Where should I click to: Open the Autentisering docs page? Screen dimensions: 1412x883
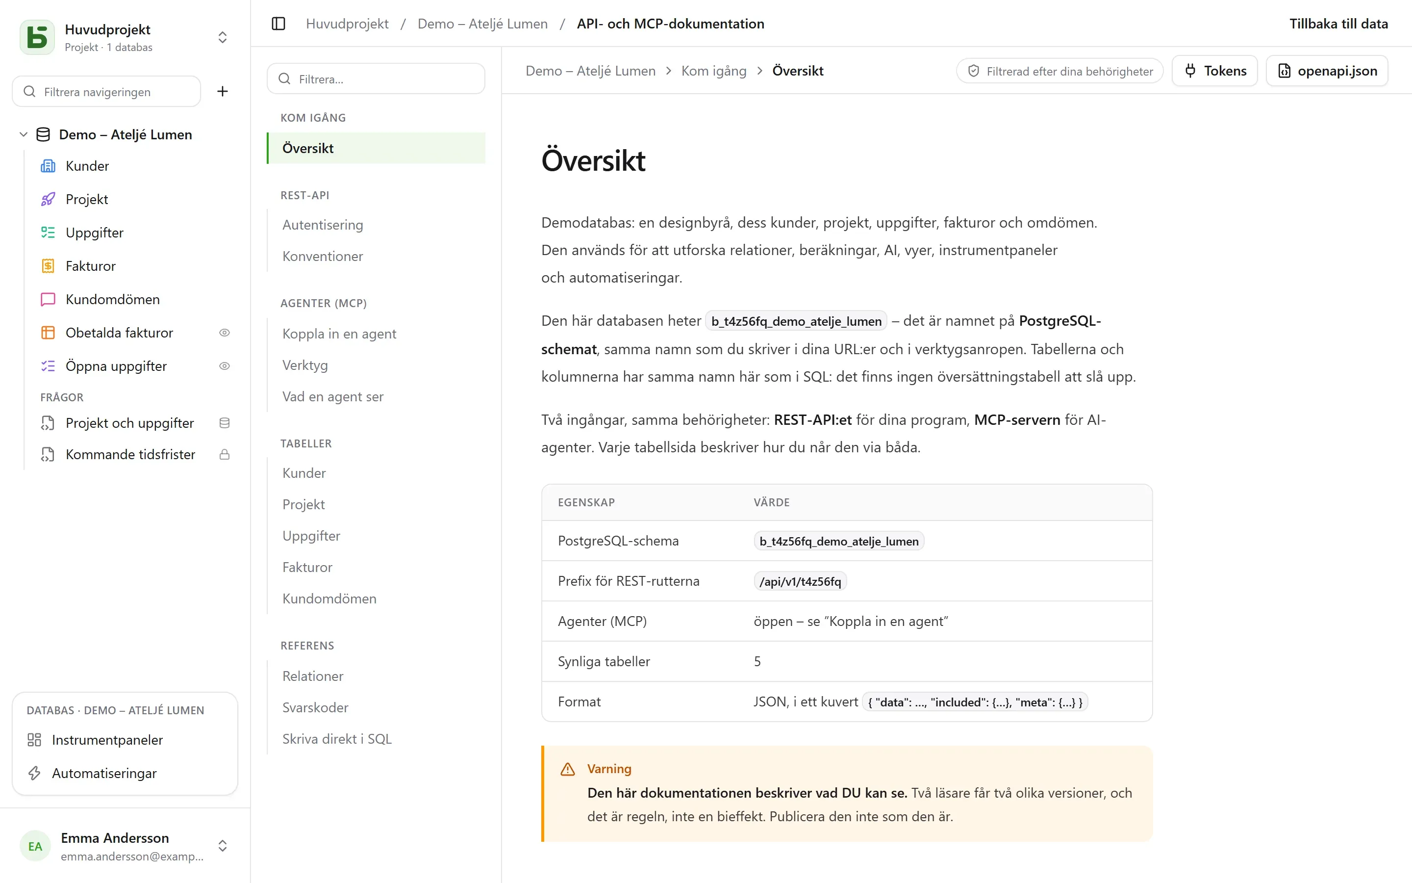point(323,225)
